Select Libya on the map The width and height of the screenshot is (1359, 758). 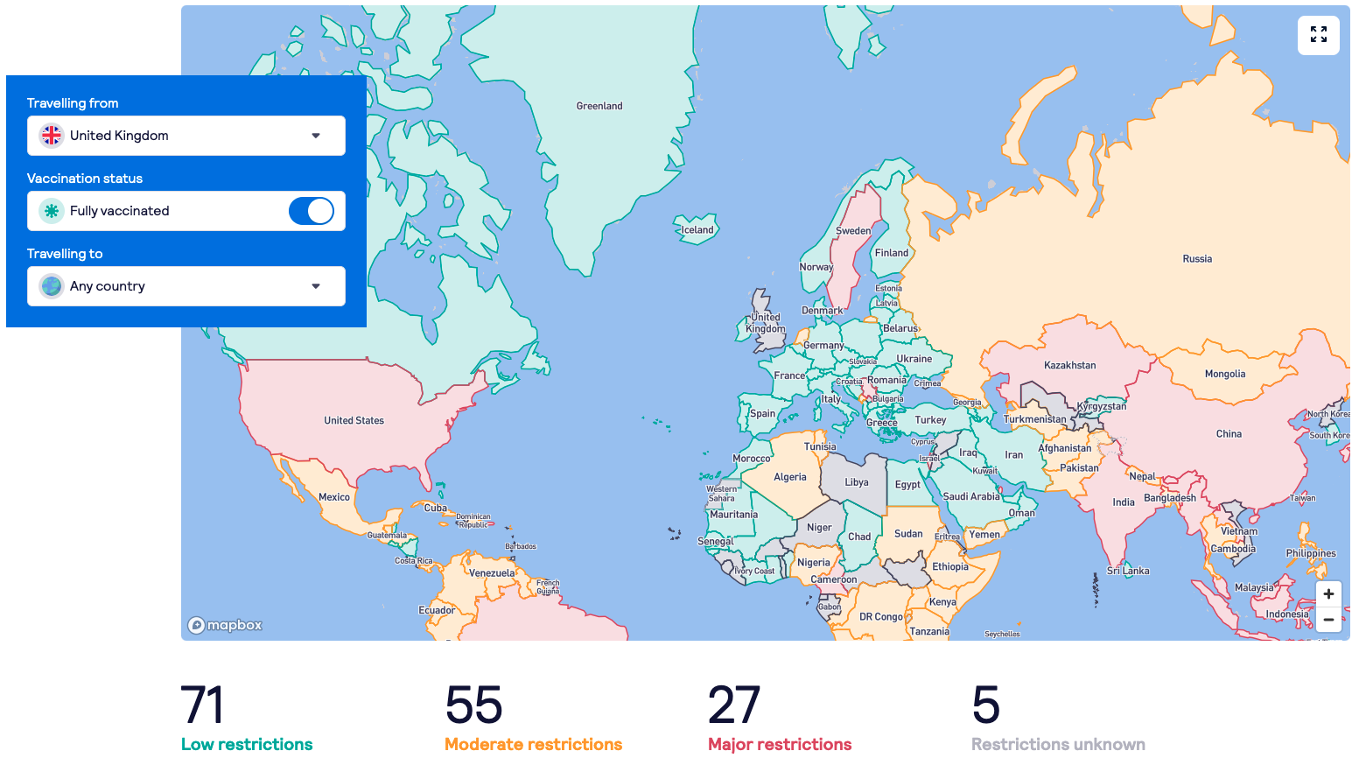point(857,482)
